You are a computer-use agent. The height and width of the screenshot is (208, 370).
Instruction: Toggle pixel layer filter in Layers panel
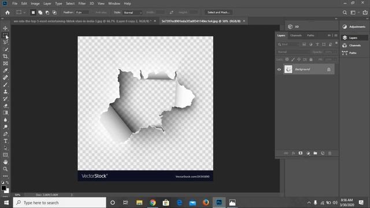point(304,44)
